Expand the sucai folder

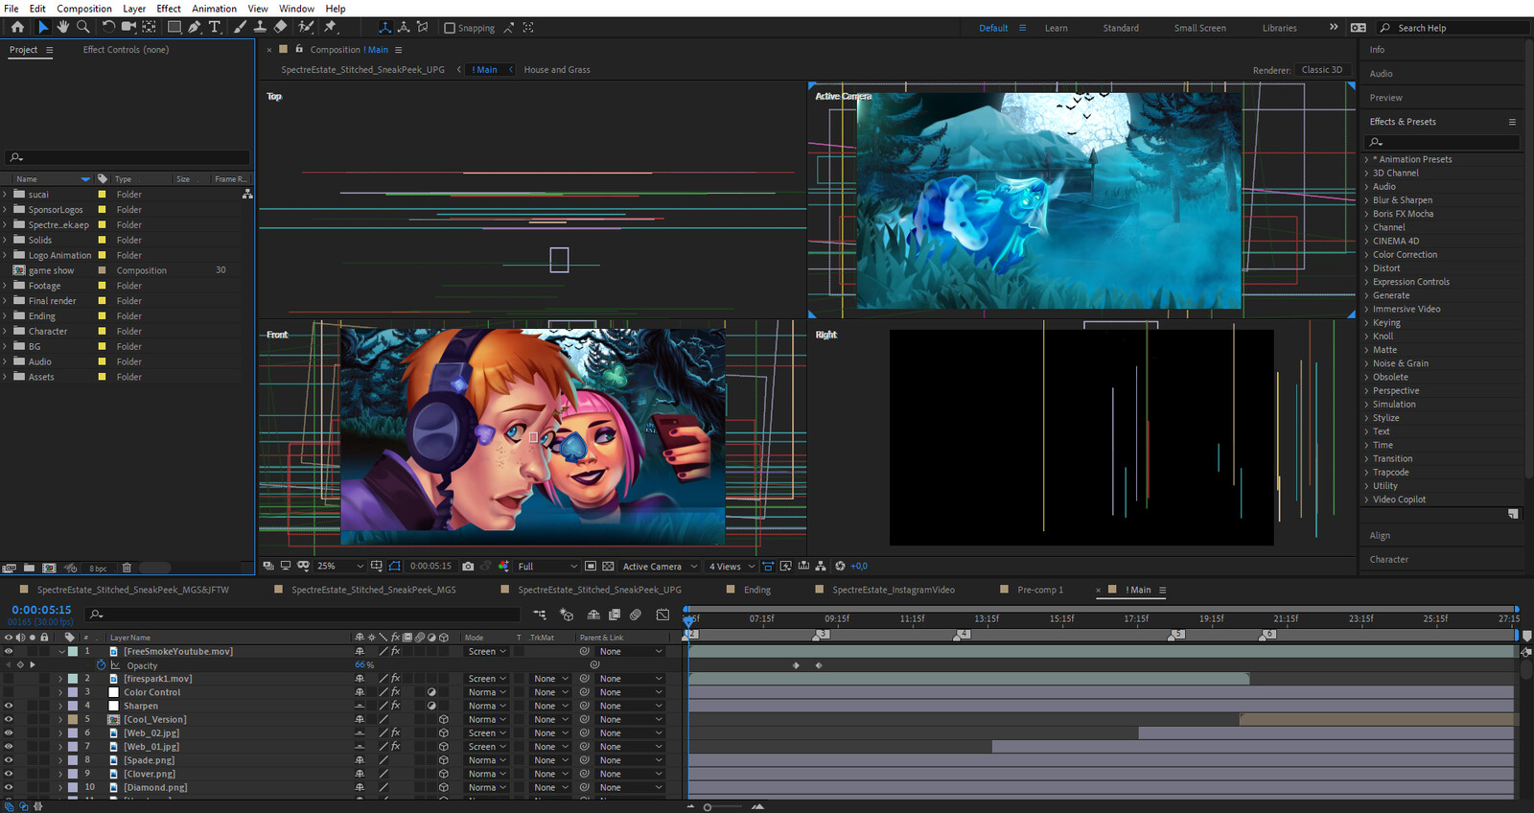[6, 195]
